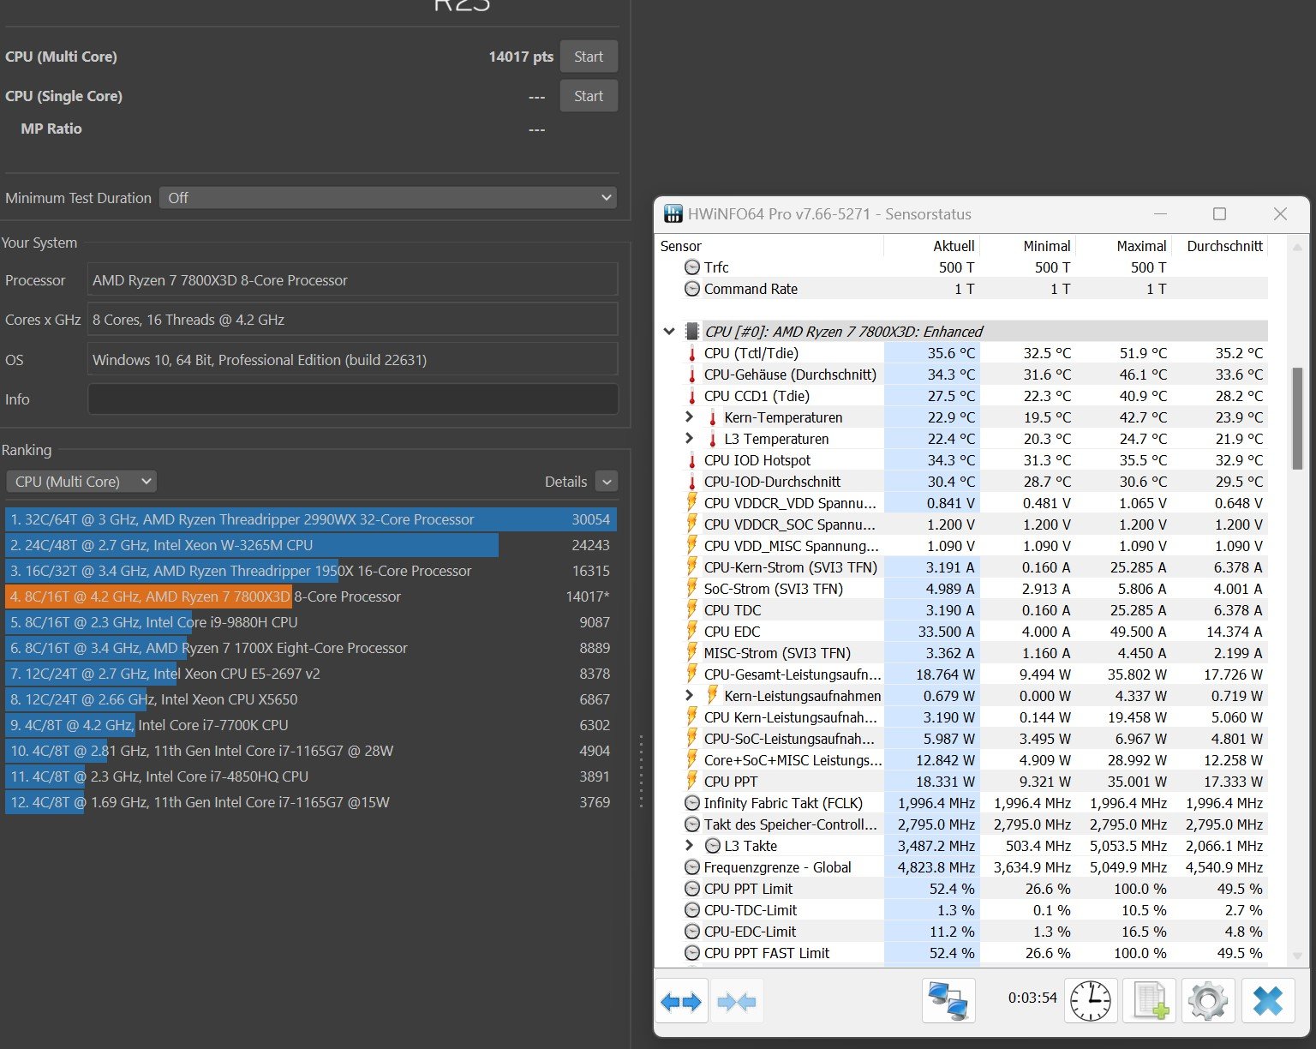This screenshot has height=1049, width=1316.
Task: Open the Minimum Test Duration dropdown
Action: pyautogui.click(x=388, y=198)
